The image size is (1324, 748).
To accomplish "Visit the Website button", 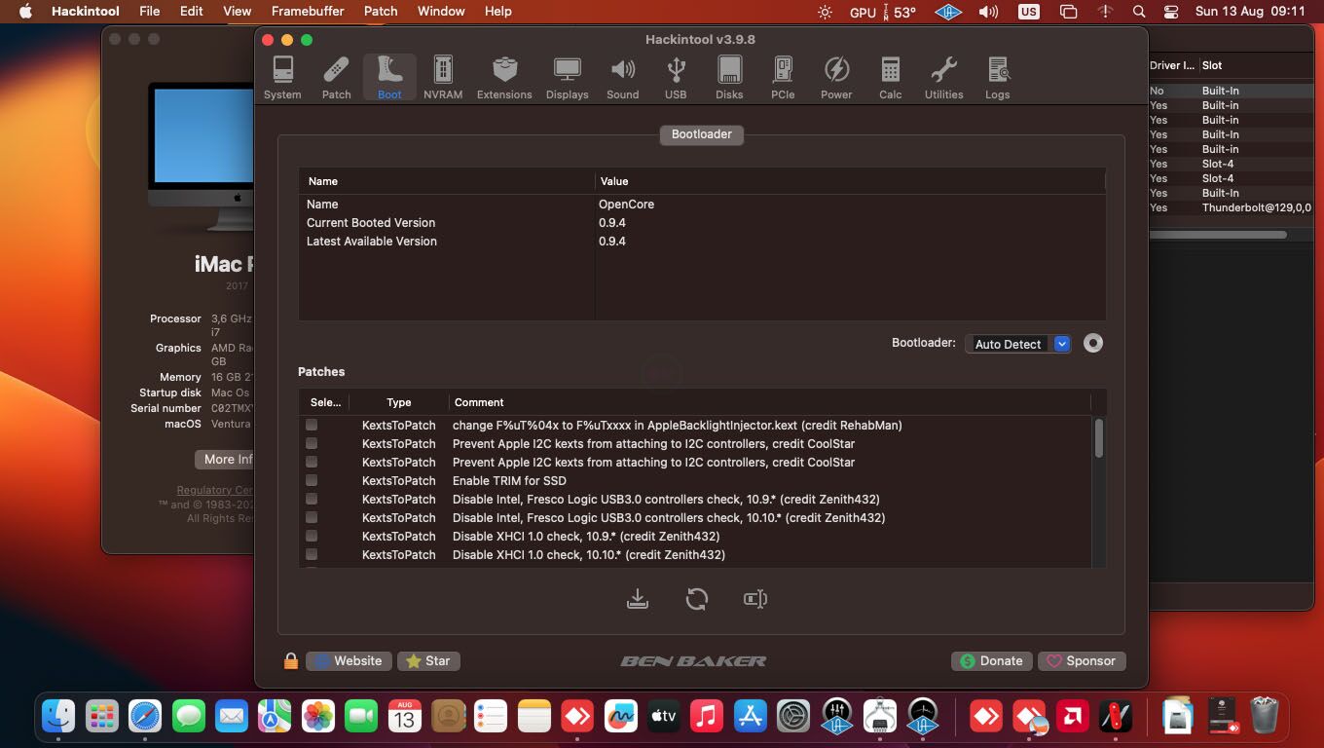I will 349,660.
